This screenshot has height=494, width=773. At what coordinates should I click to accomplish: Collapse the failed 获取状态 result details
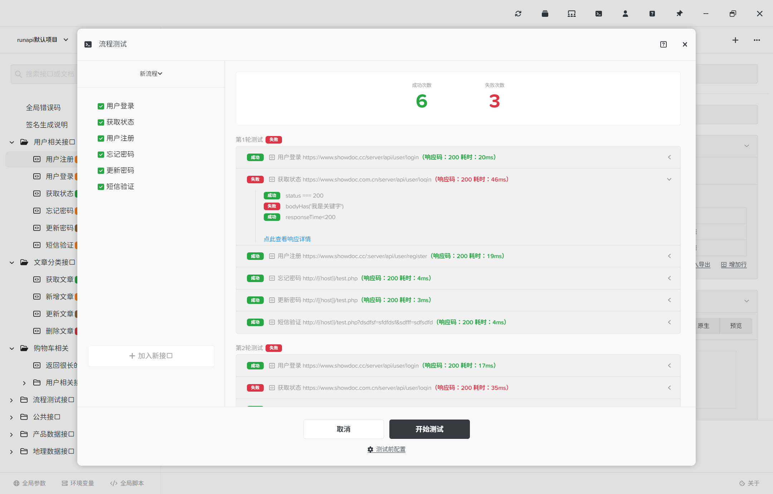669,179
